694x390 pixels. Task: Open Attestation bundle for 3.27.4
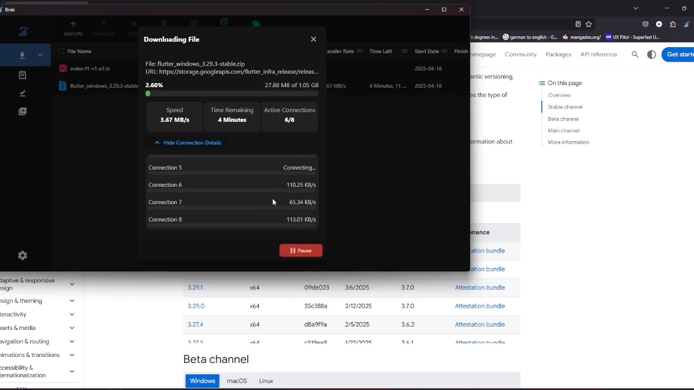pyautogui.click(x=480, y=324)
